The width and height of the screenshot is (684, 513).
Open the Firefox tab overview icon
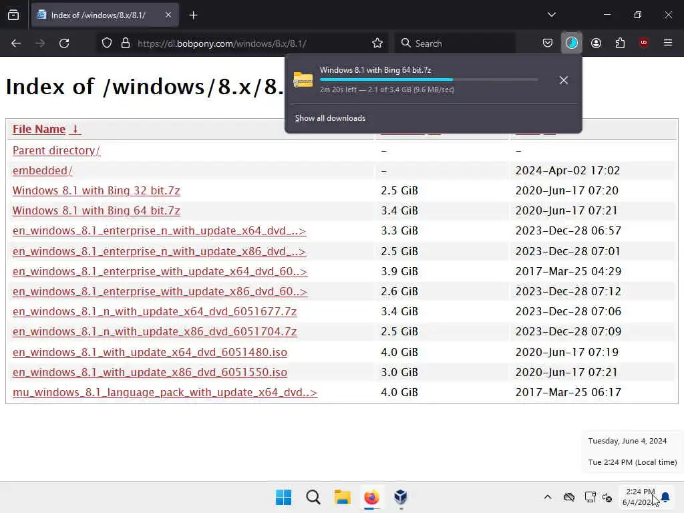pos(13,15)
